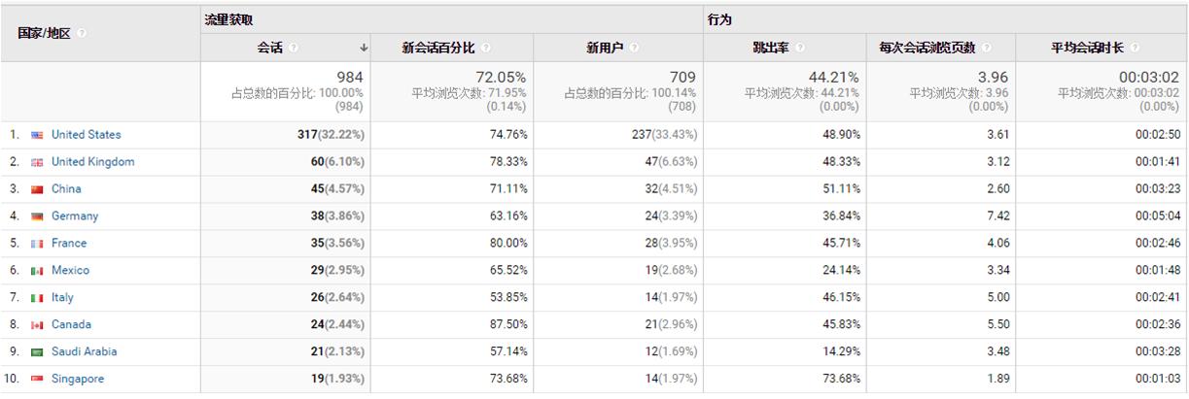Select the 流量获取 header group
This screenshot has height=399, width=1189.
coord(228,19)
